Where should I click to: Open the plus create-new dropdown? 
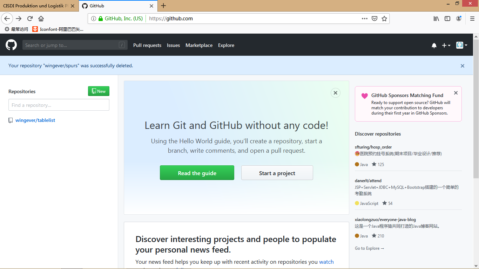pyautogui.click(x=446, y=45)
